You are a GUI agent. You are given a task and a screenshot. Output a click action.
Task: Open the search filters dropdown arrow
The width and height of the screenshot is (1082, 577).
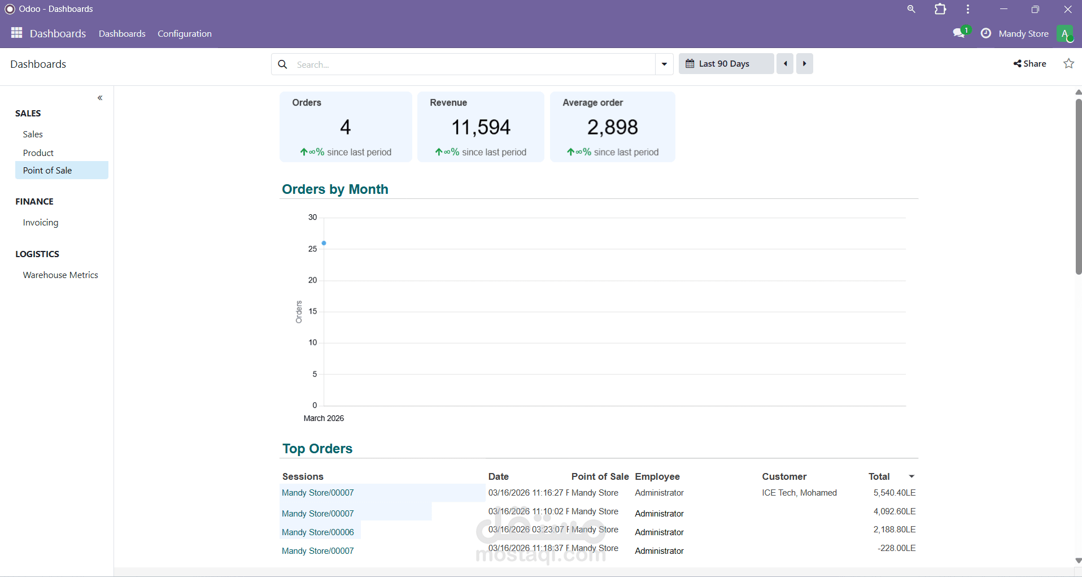[664, 64]
